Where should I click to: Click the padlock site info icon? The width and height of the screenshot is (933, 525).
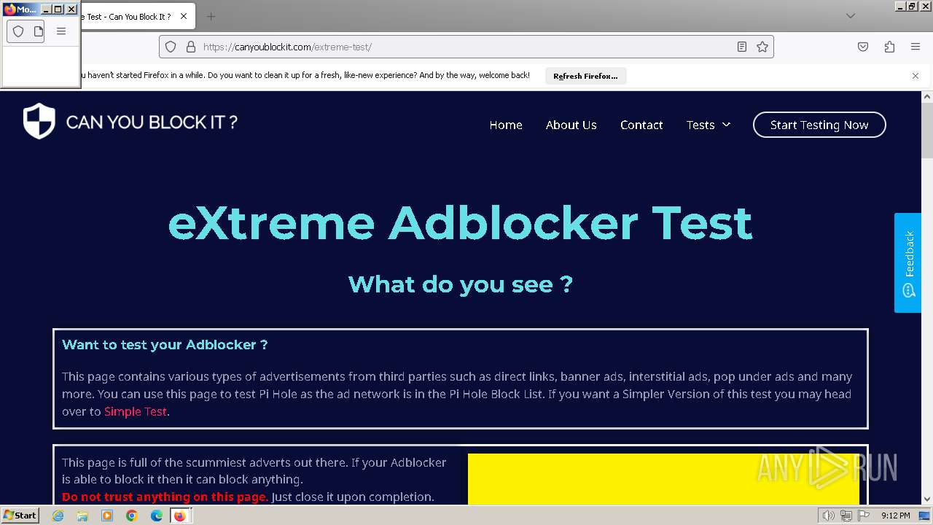click(x=191, y=47)
